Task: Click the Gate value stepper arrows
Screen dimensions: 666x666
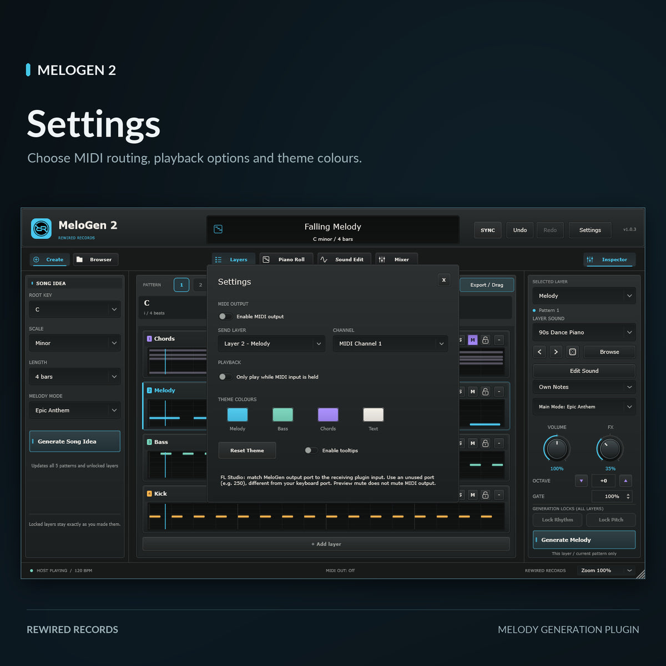Action: (628, 496)
